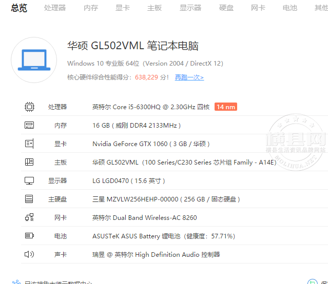Click the hard disk icon
The image size is (328, 284).
tap(29, 199)
